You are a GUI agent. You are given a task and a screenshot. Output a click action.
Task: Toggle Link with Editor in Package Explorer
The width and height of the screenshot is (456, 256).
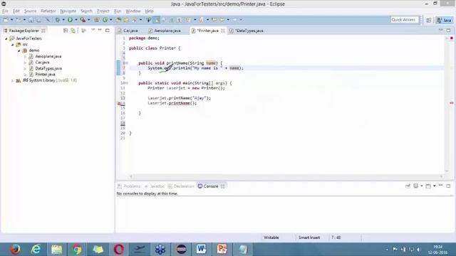pos(73,31)
